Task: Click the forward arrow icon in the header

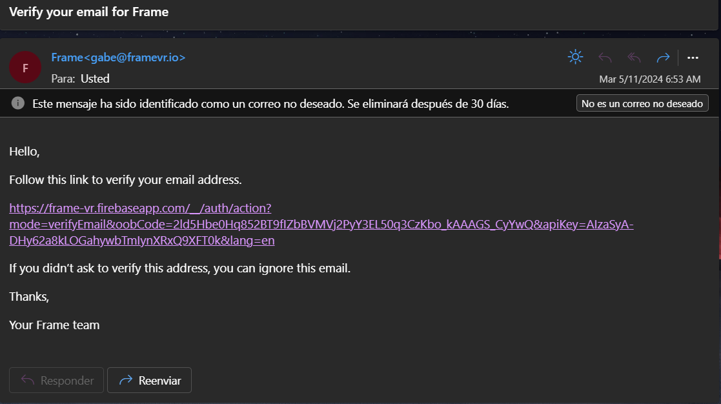Action: (x=663, y=57)
